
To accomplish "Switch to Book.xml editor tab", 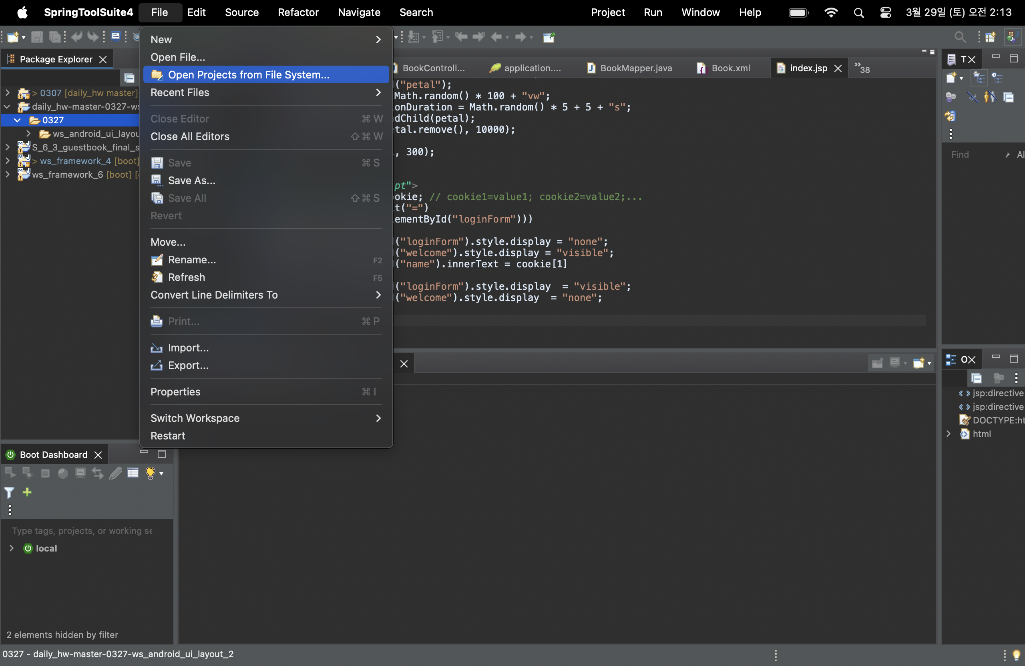I will click(724, 68).
